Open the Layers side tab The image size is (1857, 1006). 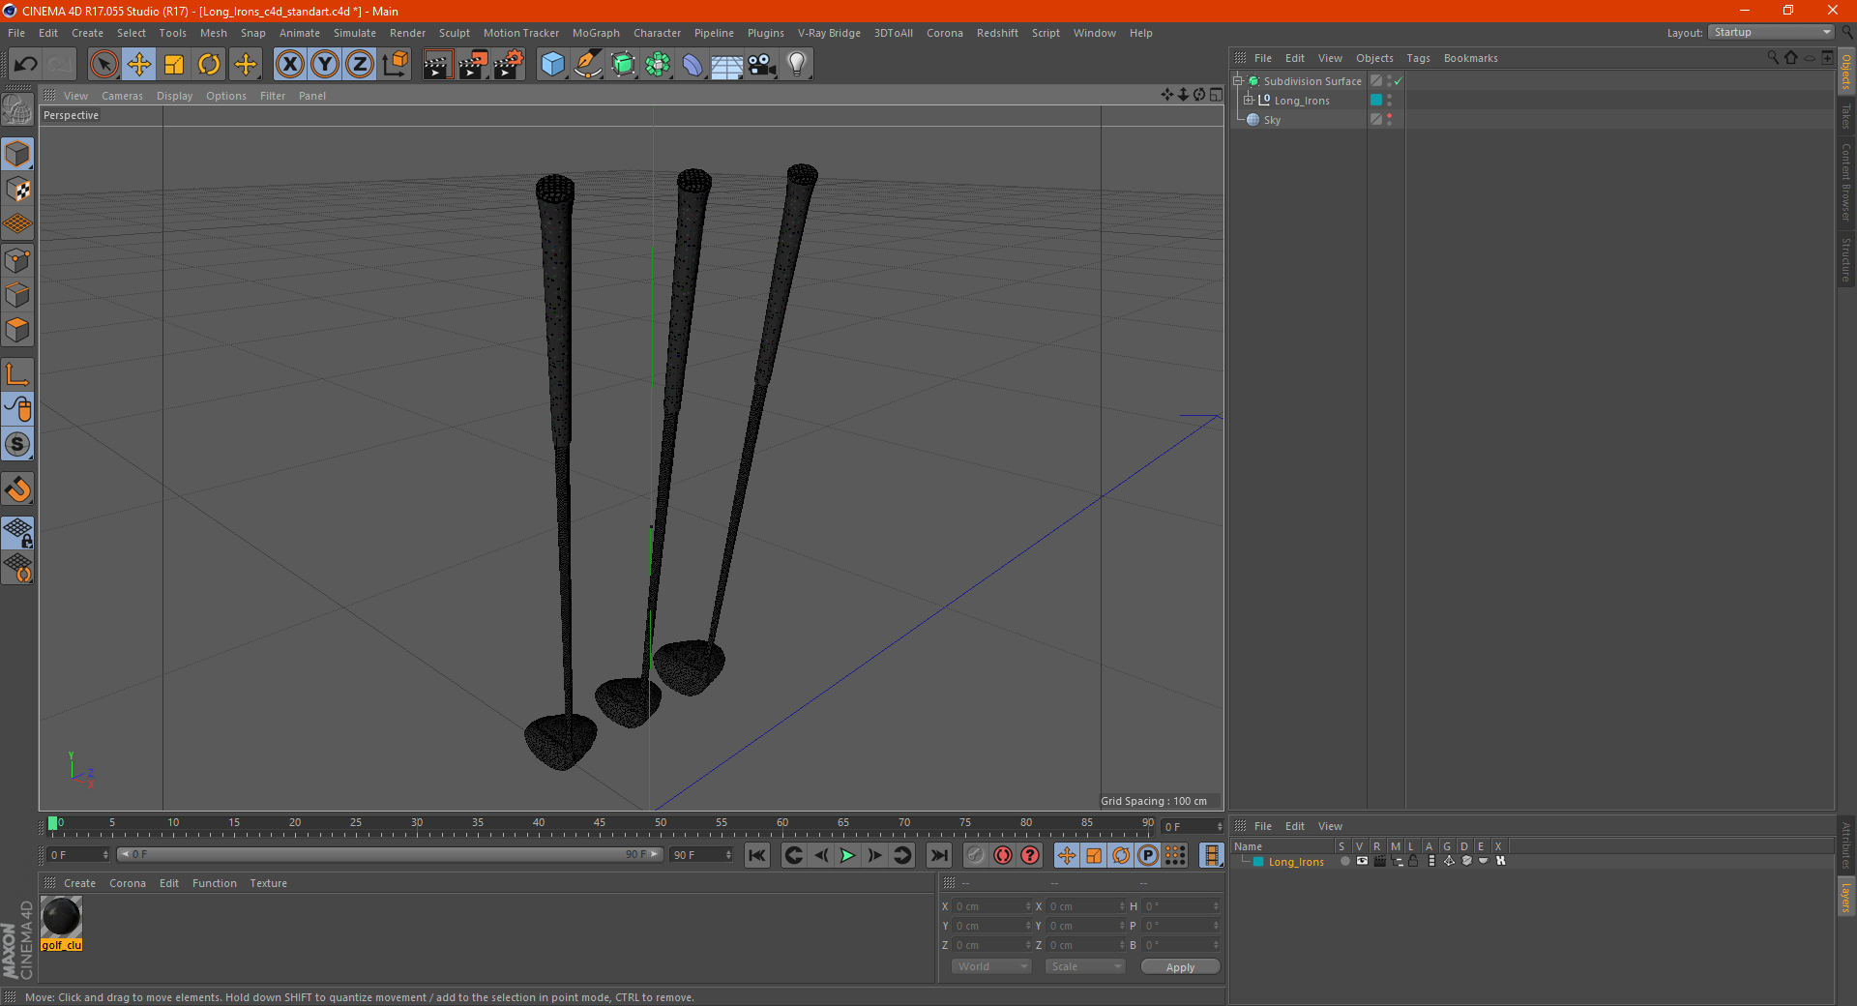point(1845,897)
